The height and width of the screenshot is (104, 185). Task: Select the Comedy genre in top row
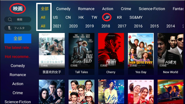tap(63, 9)
